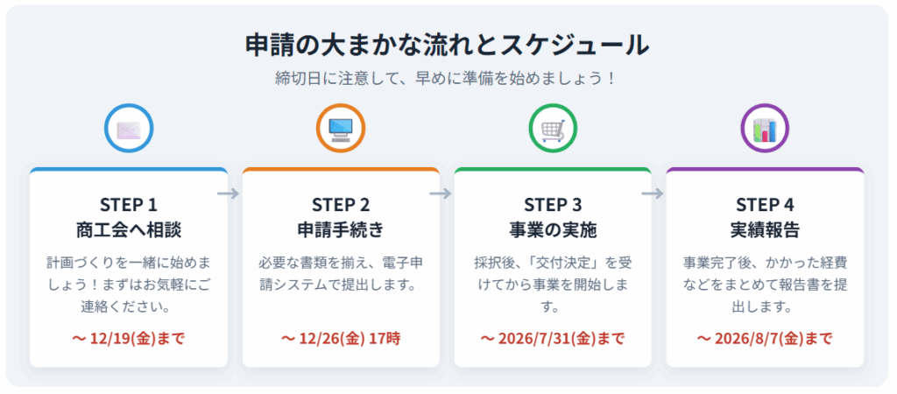Click the arrow between STEP 2 and STEP 3

pos(441,193)
